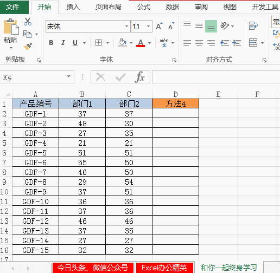Expand font color dropdown arrow
The height and width of the screenshot is (273, 280).
pyautogui.click(x=149, y=43)
